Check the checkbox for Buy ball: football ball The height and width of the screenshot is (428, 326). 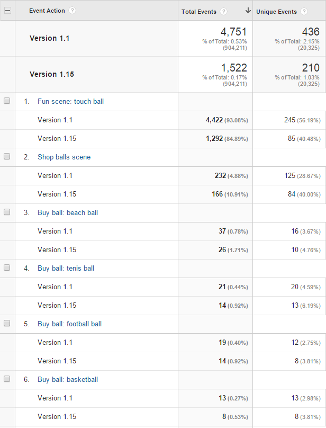tap(7, 323)
